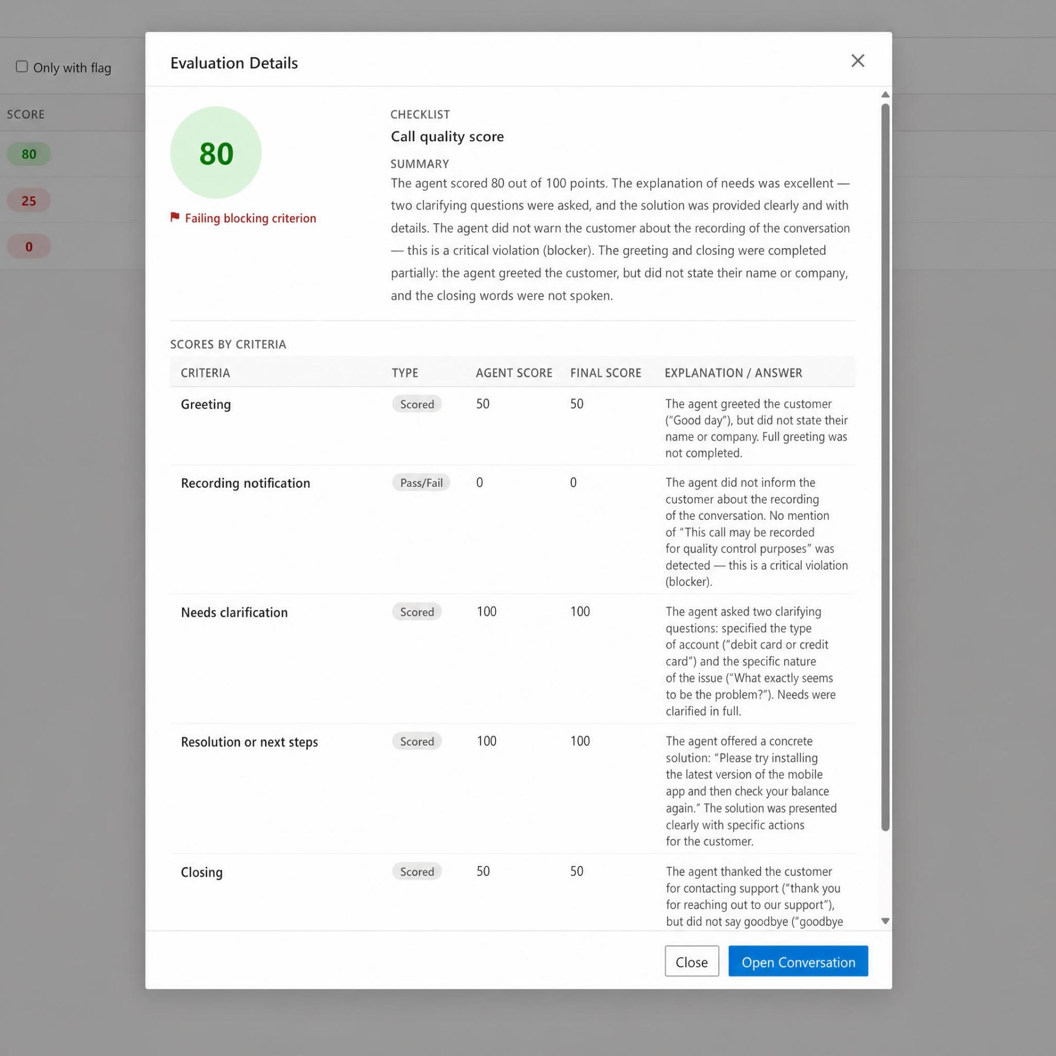Toggle the 'Only with flag' checkbox

pos(22,67)
